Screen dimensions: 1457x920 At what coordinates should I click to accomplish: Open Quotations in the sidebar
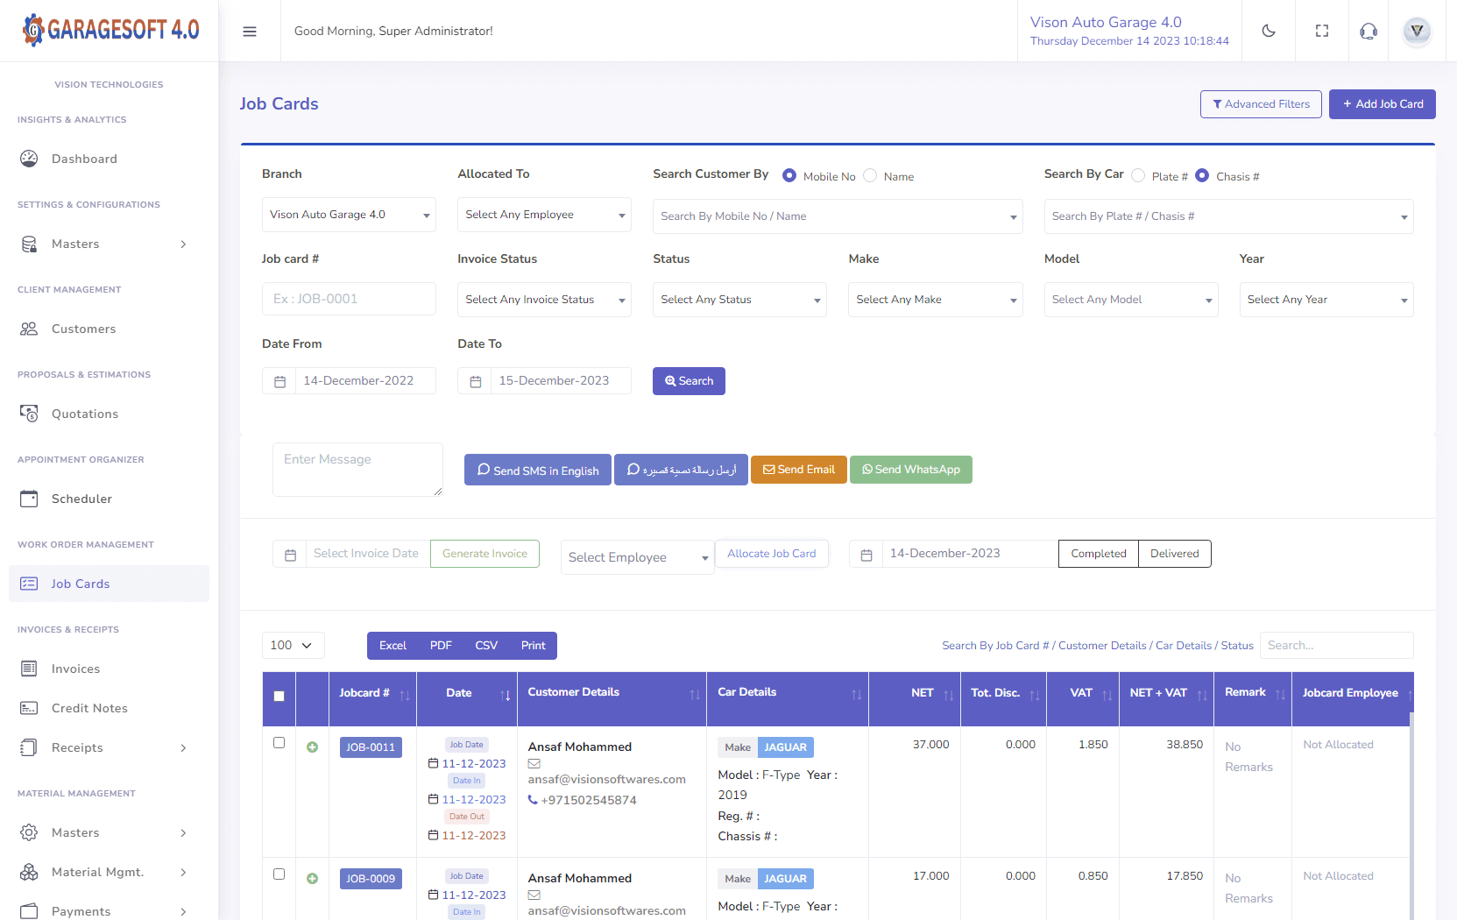coord(84,414)
